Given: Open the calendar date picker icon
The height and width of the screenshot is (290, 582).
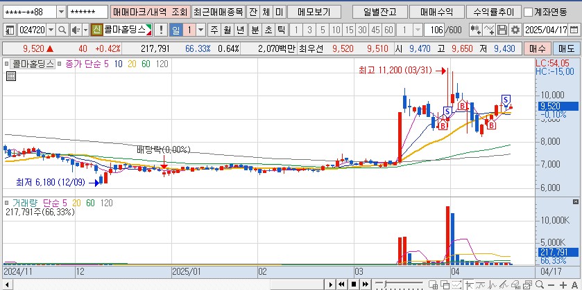Looking at the screenshot, I should pyautogui.click(x=574, y=30).
